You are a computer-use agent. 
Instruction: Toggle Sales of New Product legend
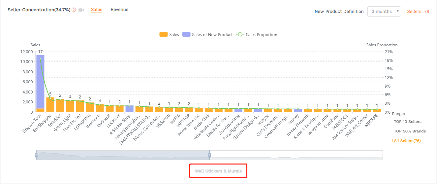[x=186, y=34]
